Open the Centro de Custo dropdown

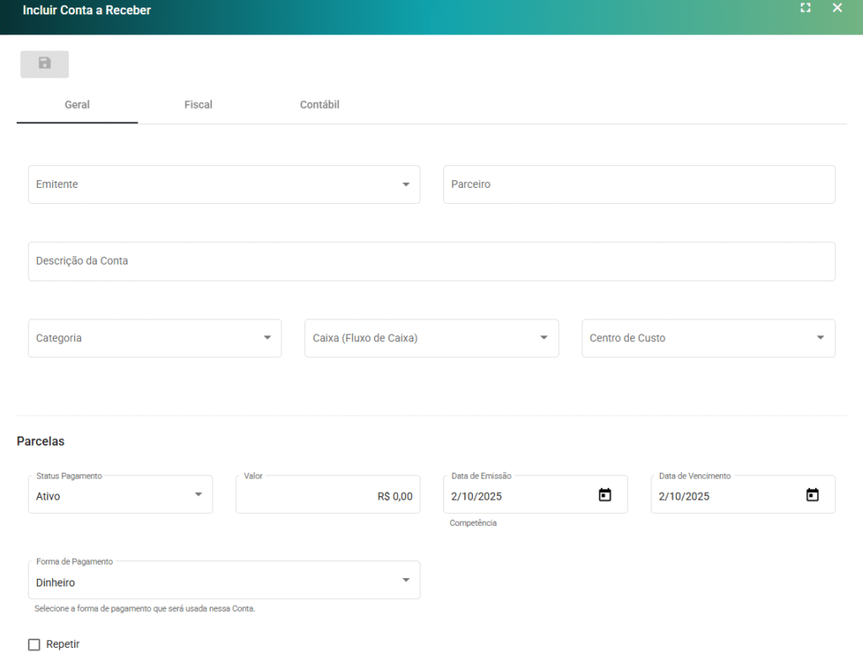point(820,338)
